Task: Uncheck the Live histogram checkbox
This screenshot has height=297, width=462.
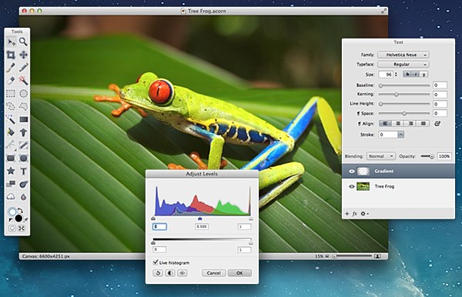Action: coord(156,262)
